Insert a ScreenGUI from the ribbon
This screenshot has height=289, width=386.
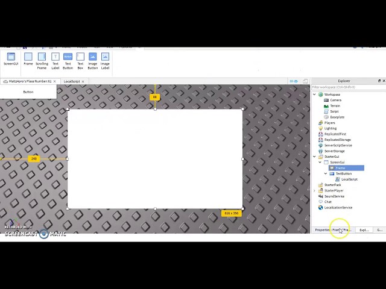click(x=11, y=59)
